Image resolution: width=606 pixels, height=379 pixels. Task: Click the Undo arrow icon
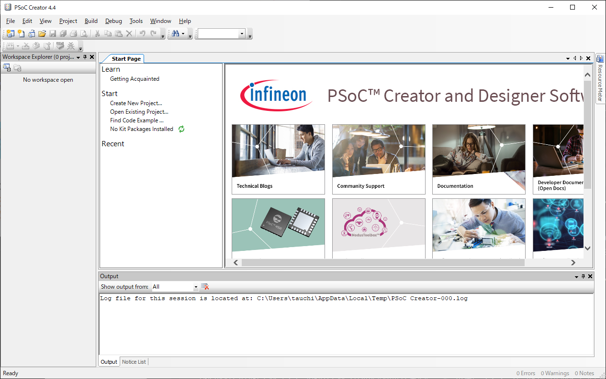pos(142,33)
